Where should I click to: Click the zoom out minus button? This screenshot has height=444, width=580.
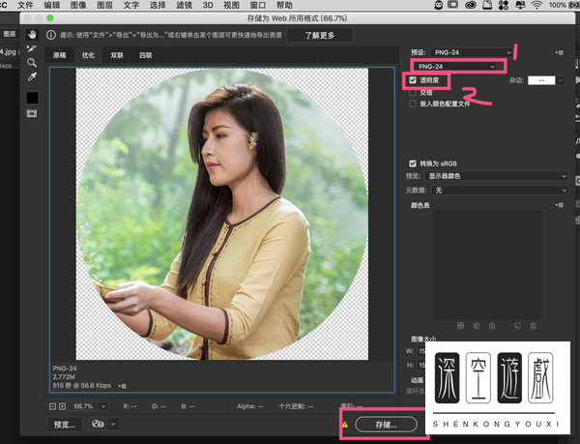[53, 406]
